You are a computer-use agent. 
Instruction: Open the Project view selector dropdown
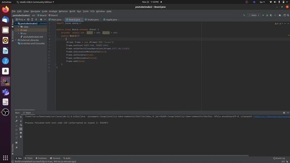(20, 19)
